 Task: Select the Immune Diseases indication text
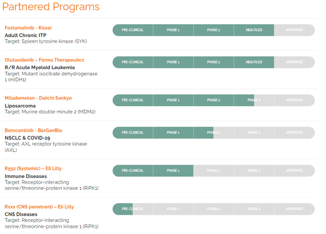tap(26, 177)
